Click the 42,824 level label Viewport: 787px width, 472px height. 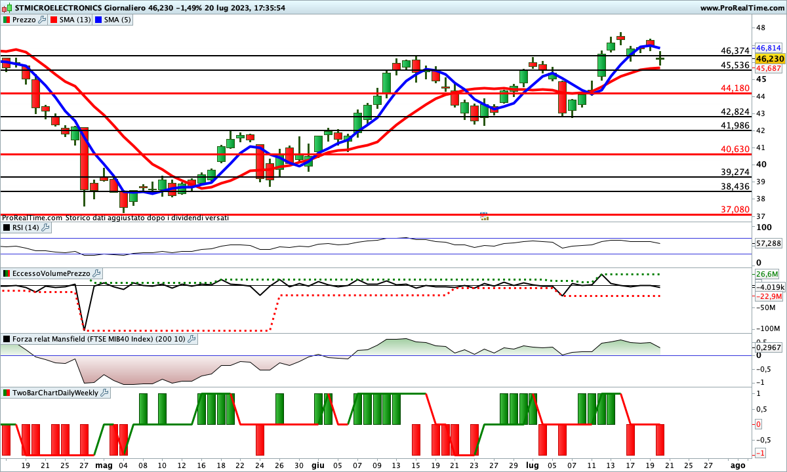(x=735, y=111)
